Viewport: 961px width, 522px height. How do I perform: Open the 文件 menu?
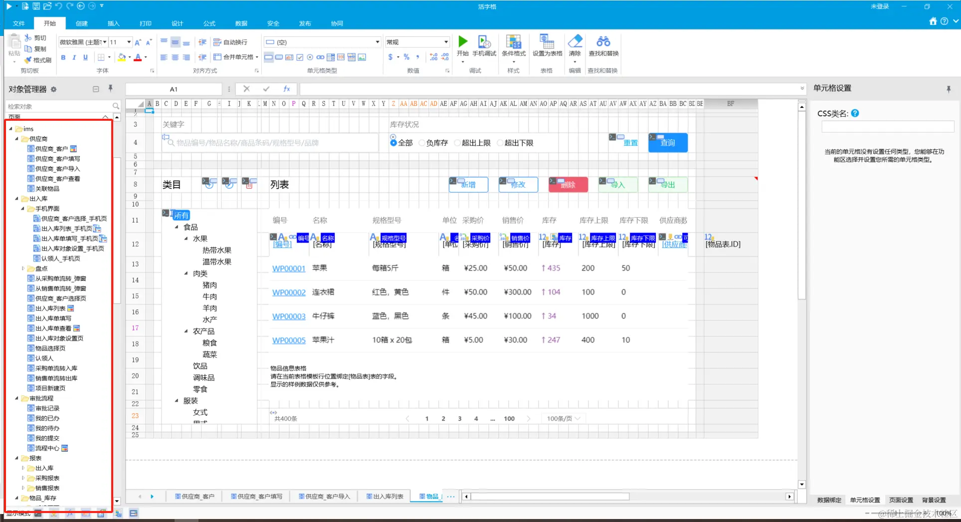coord(19,23)
